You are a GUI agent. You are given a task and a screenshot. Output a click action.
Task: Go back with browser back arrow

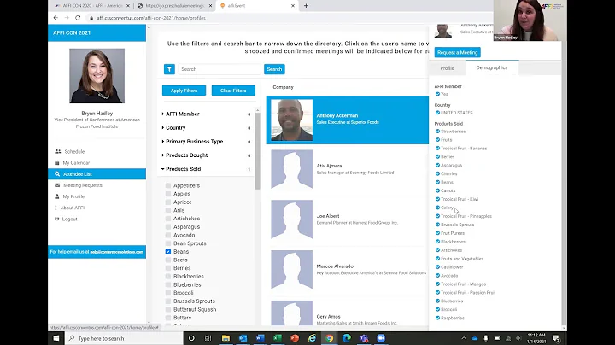(x=56, y=18)
